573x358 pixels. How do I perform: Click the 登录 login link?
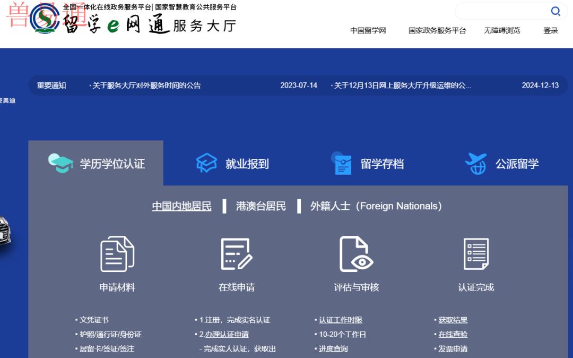pyautogui.click(x=551, y=31)
